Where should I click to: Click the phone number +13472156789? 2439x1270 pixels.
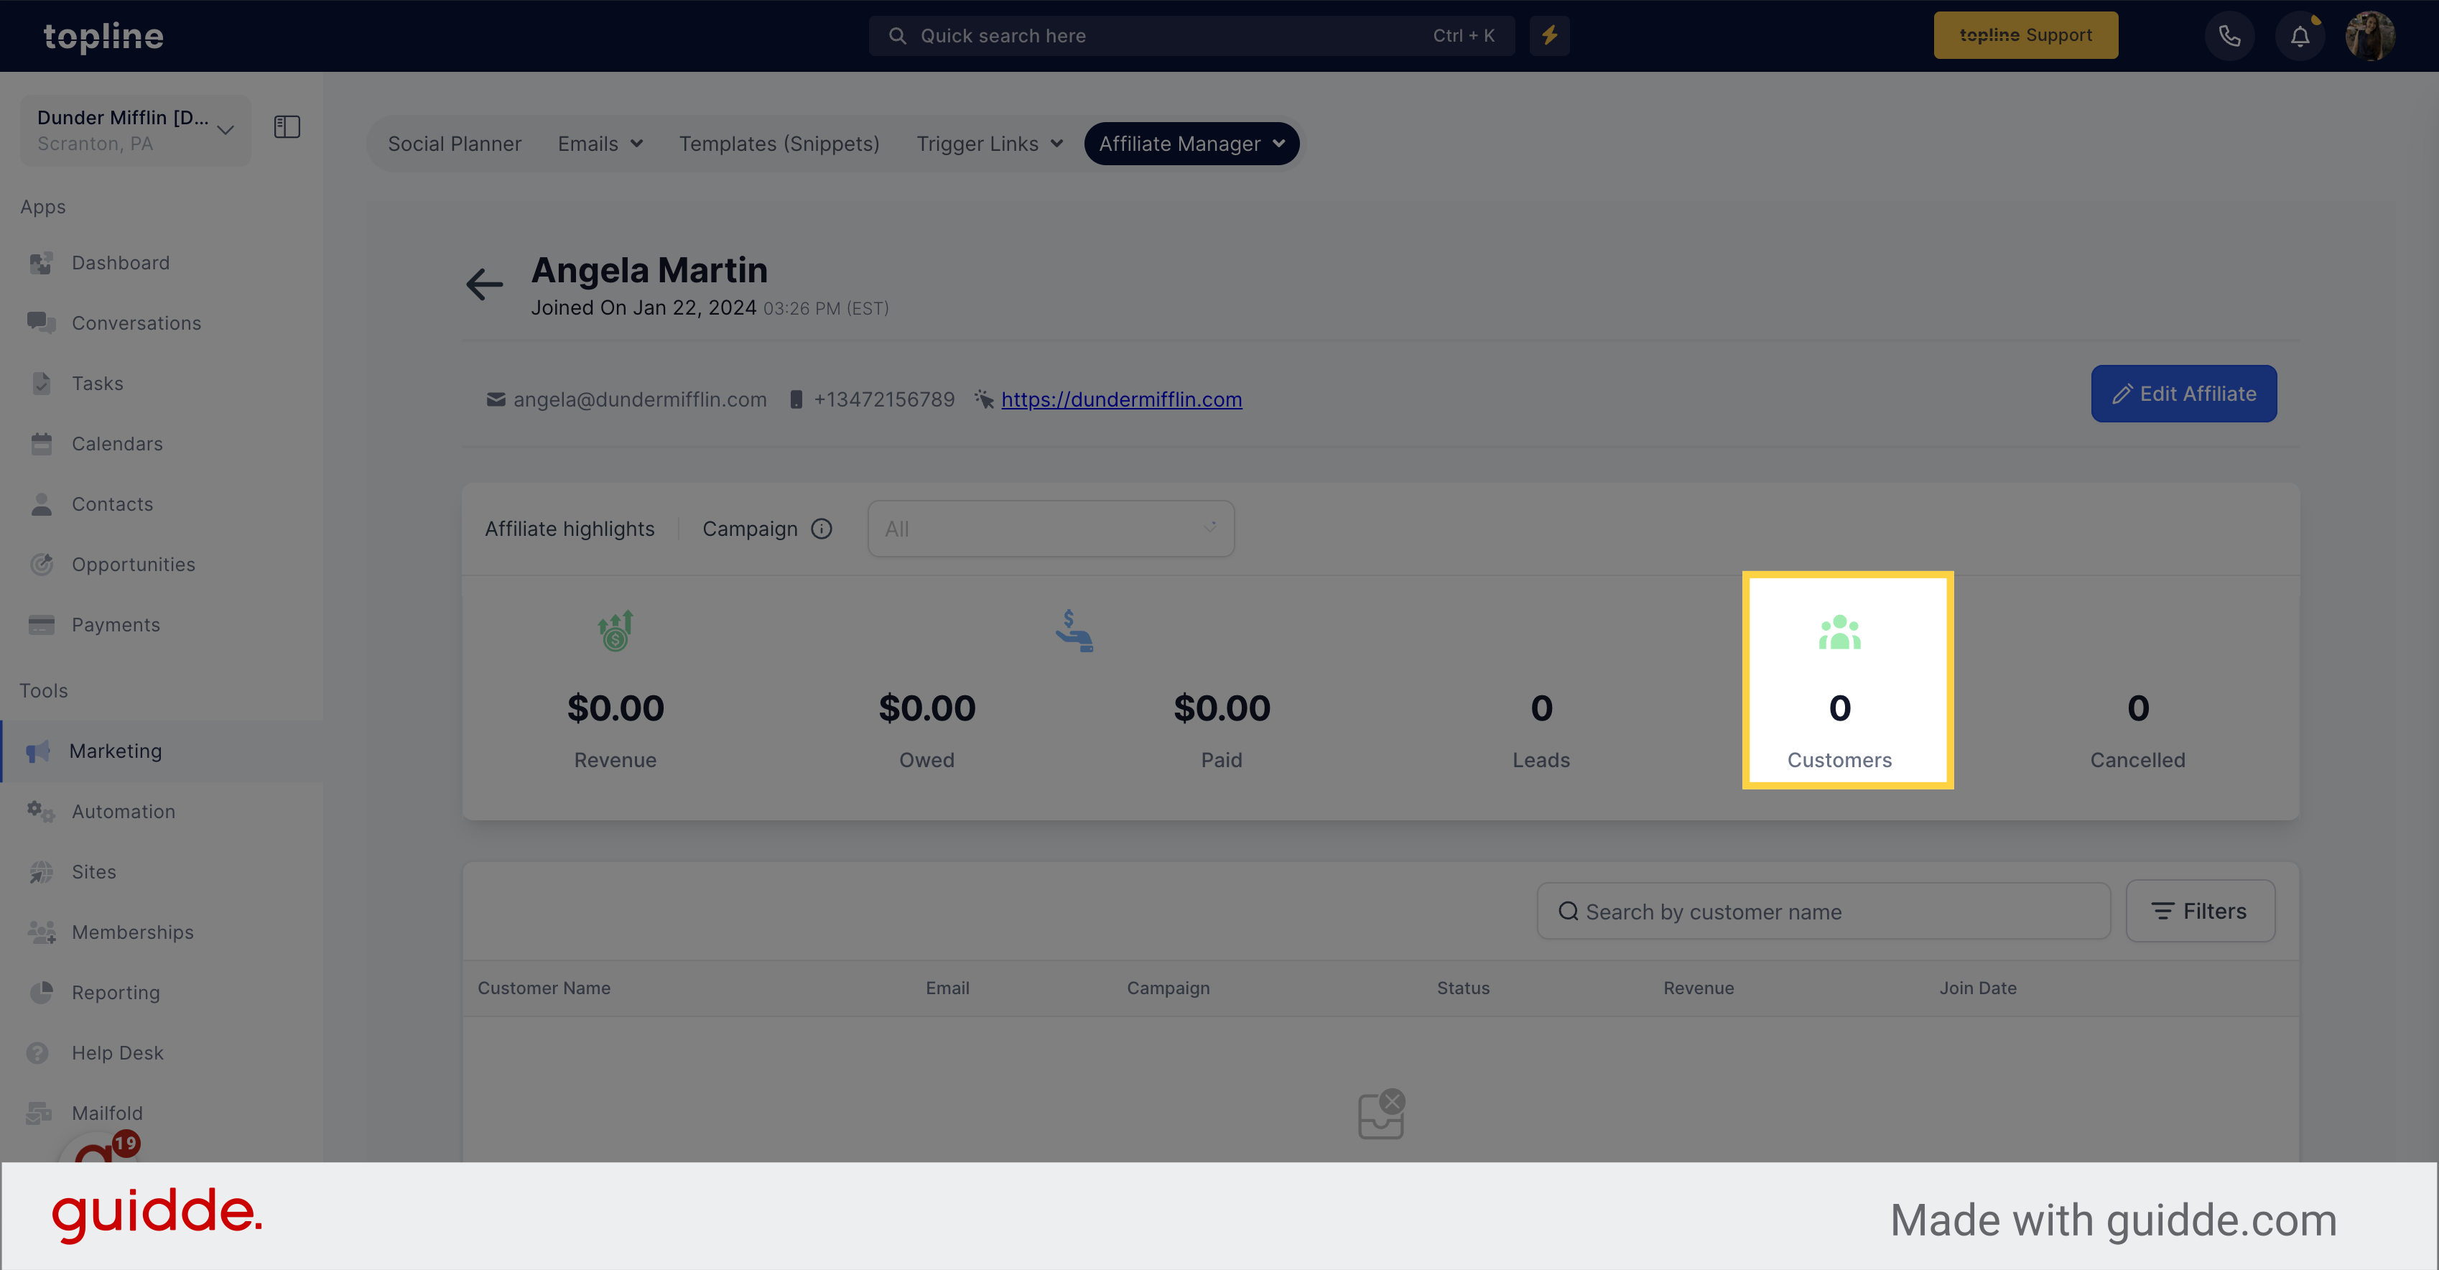click(883, 399)
